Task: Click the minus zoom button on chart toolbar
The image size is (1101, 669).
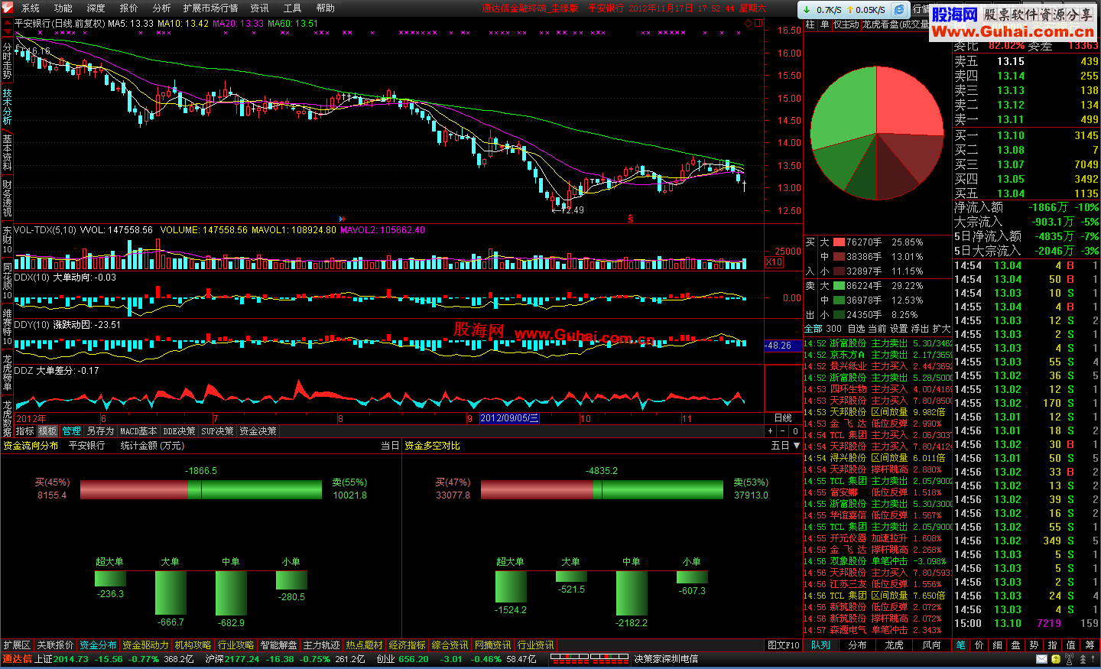Action: point(783,431)
